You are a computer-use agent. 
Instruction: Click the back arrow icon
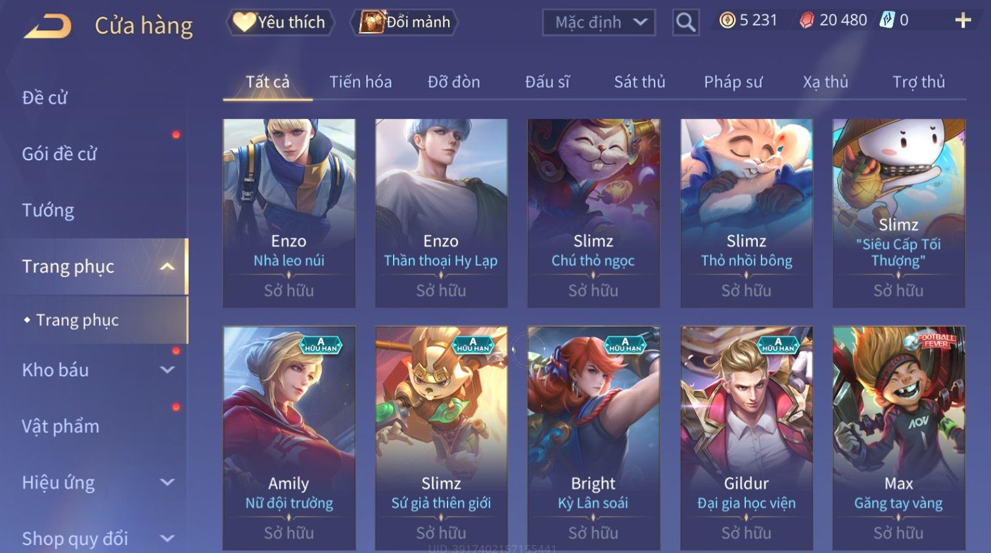click(x=48, y=26)
